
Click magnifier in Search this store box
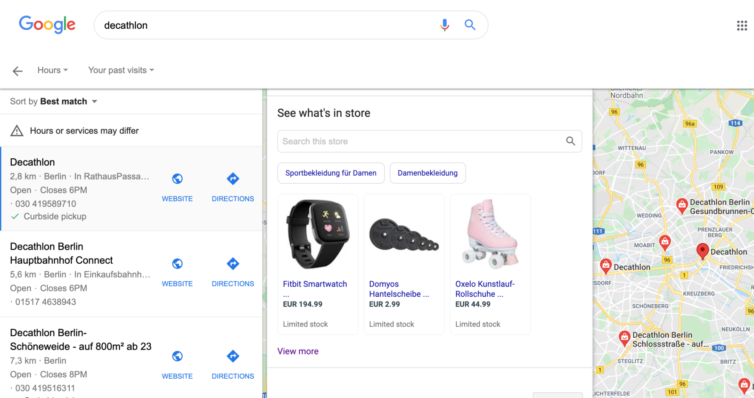[570, 141]
